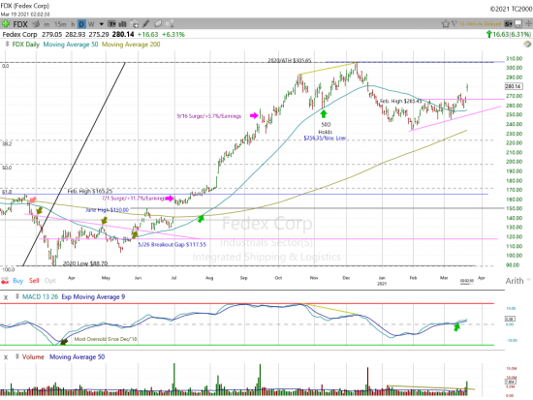Click the Sell button

pyautogui.click(x=34, y=281)
